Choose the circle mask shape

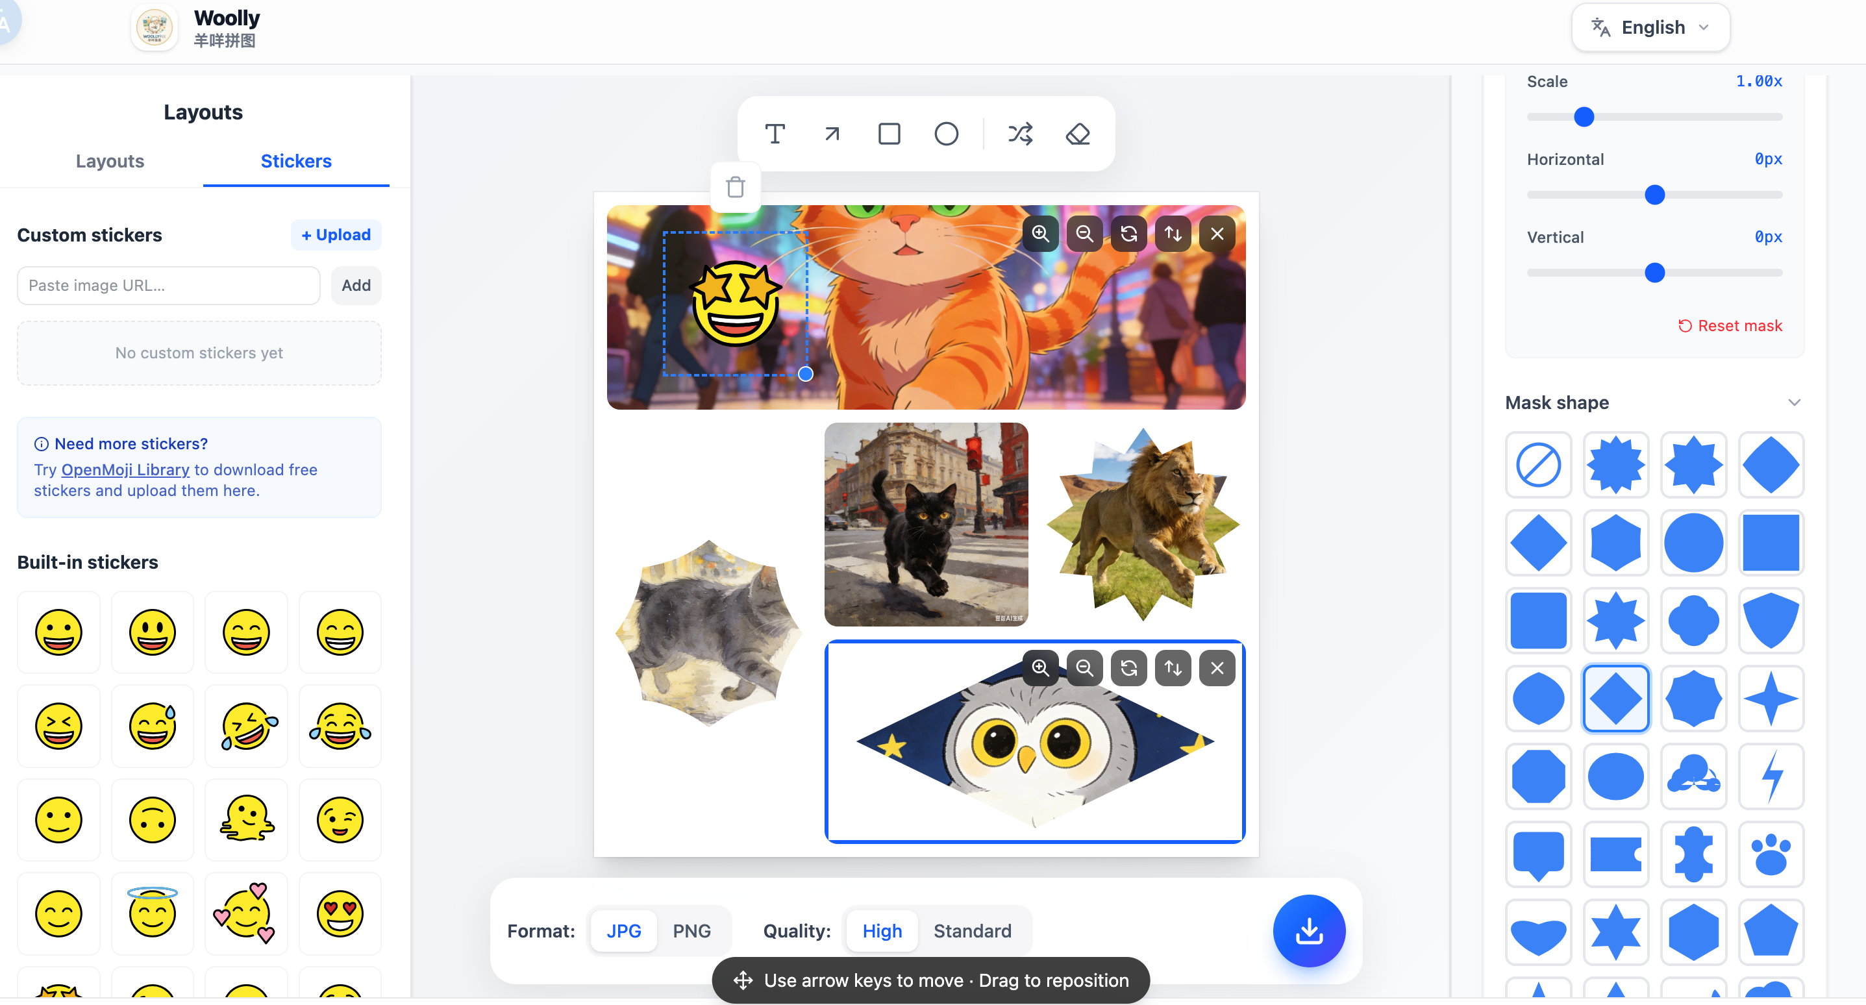1693,543
